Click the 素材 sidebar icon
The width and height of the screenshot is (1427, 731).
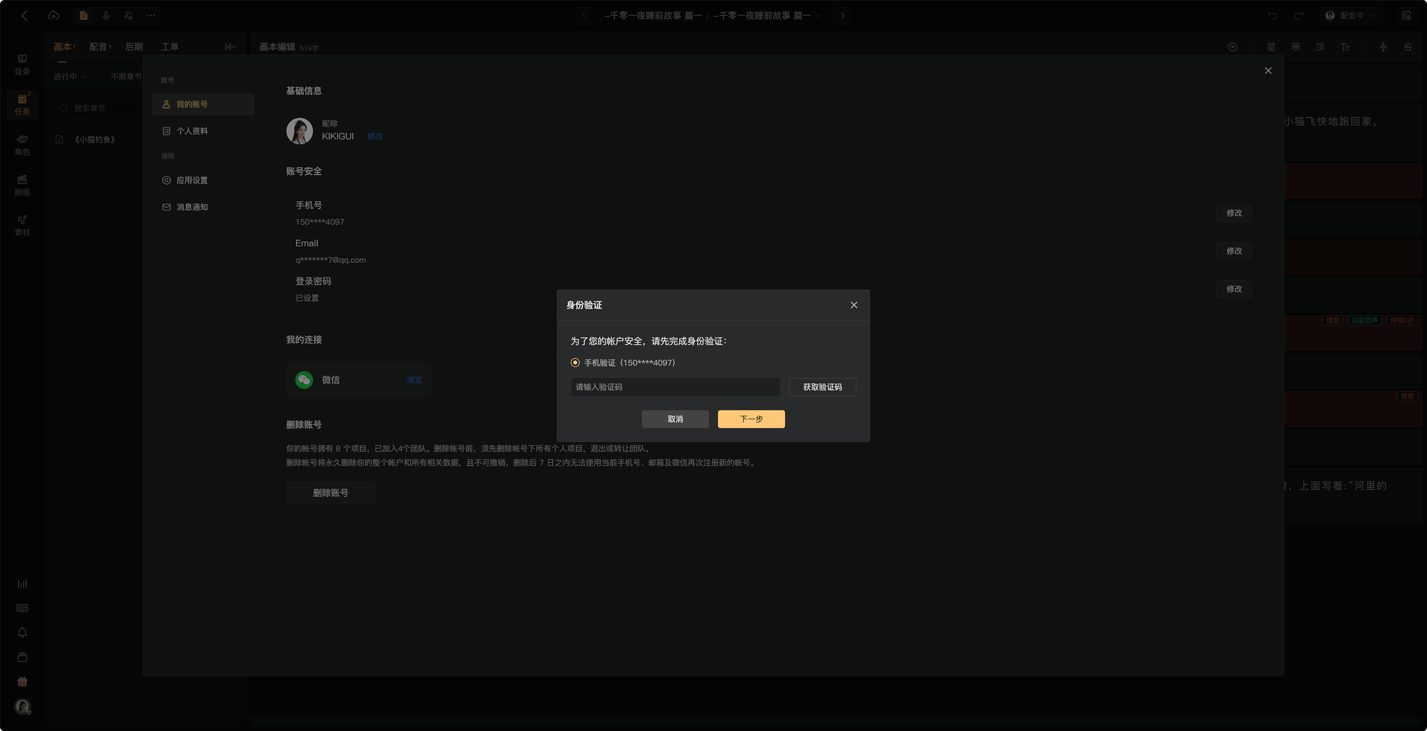coord(22,225)
